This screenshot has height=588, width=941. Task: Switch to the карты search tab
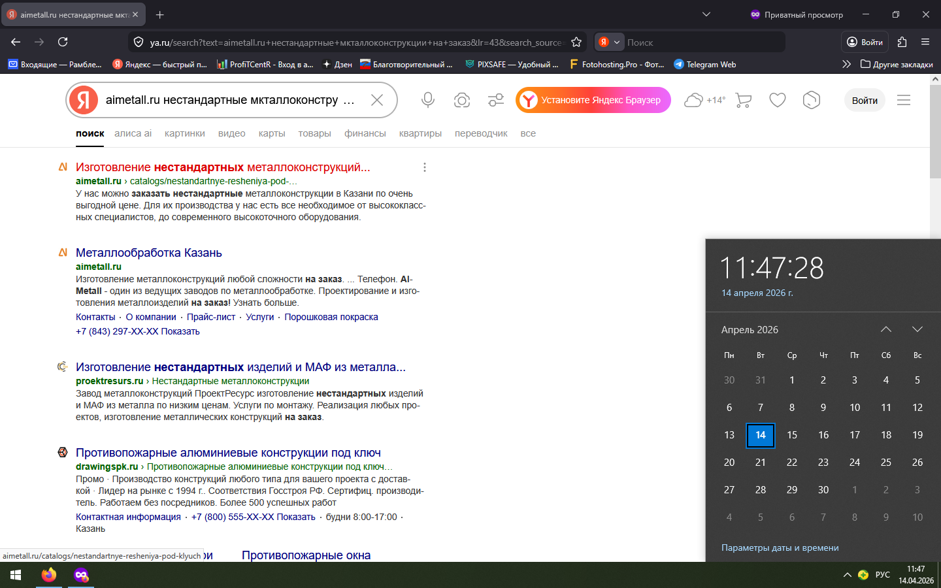click(x=271, y=133)
